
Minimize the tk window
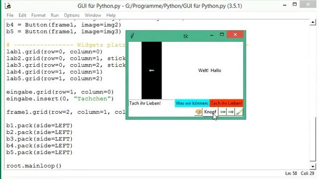pyautogui.click(x=212, y=35)
